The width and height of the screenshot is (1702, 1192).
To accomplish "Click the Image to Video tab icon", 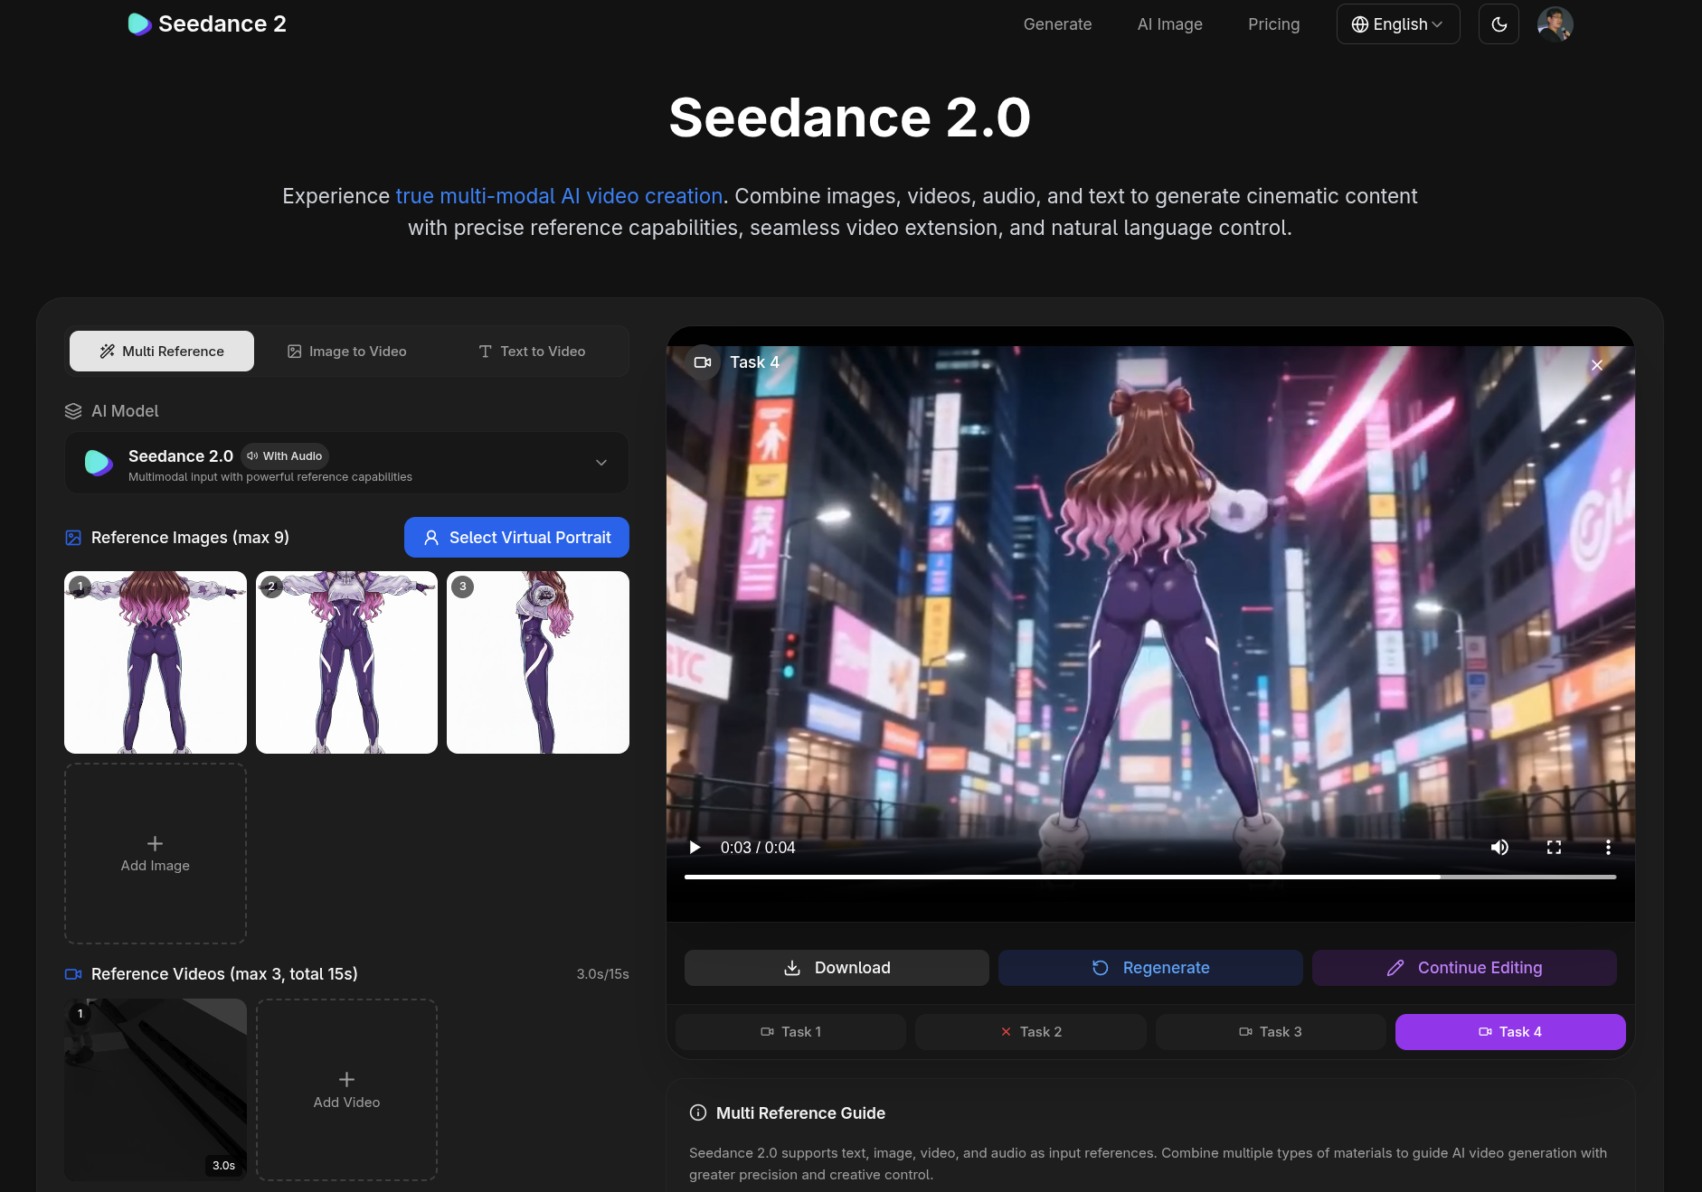I will [x=294, y=351].
